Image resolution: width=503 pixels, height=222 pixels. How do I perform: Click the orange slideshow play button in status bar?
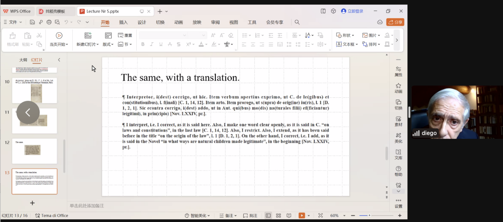[302, 216]
